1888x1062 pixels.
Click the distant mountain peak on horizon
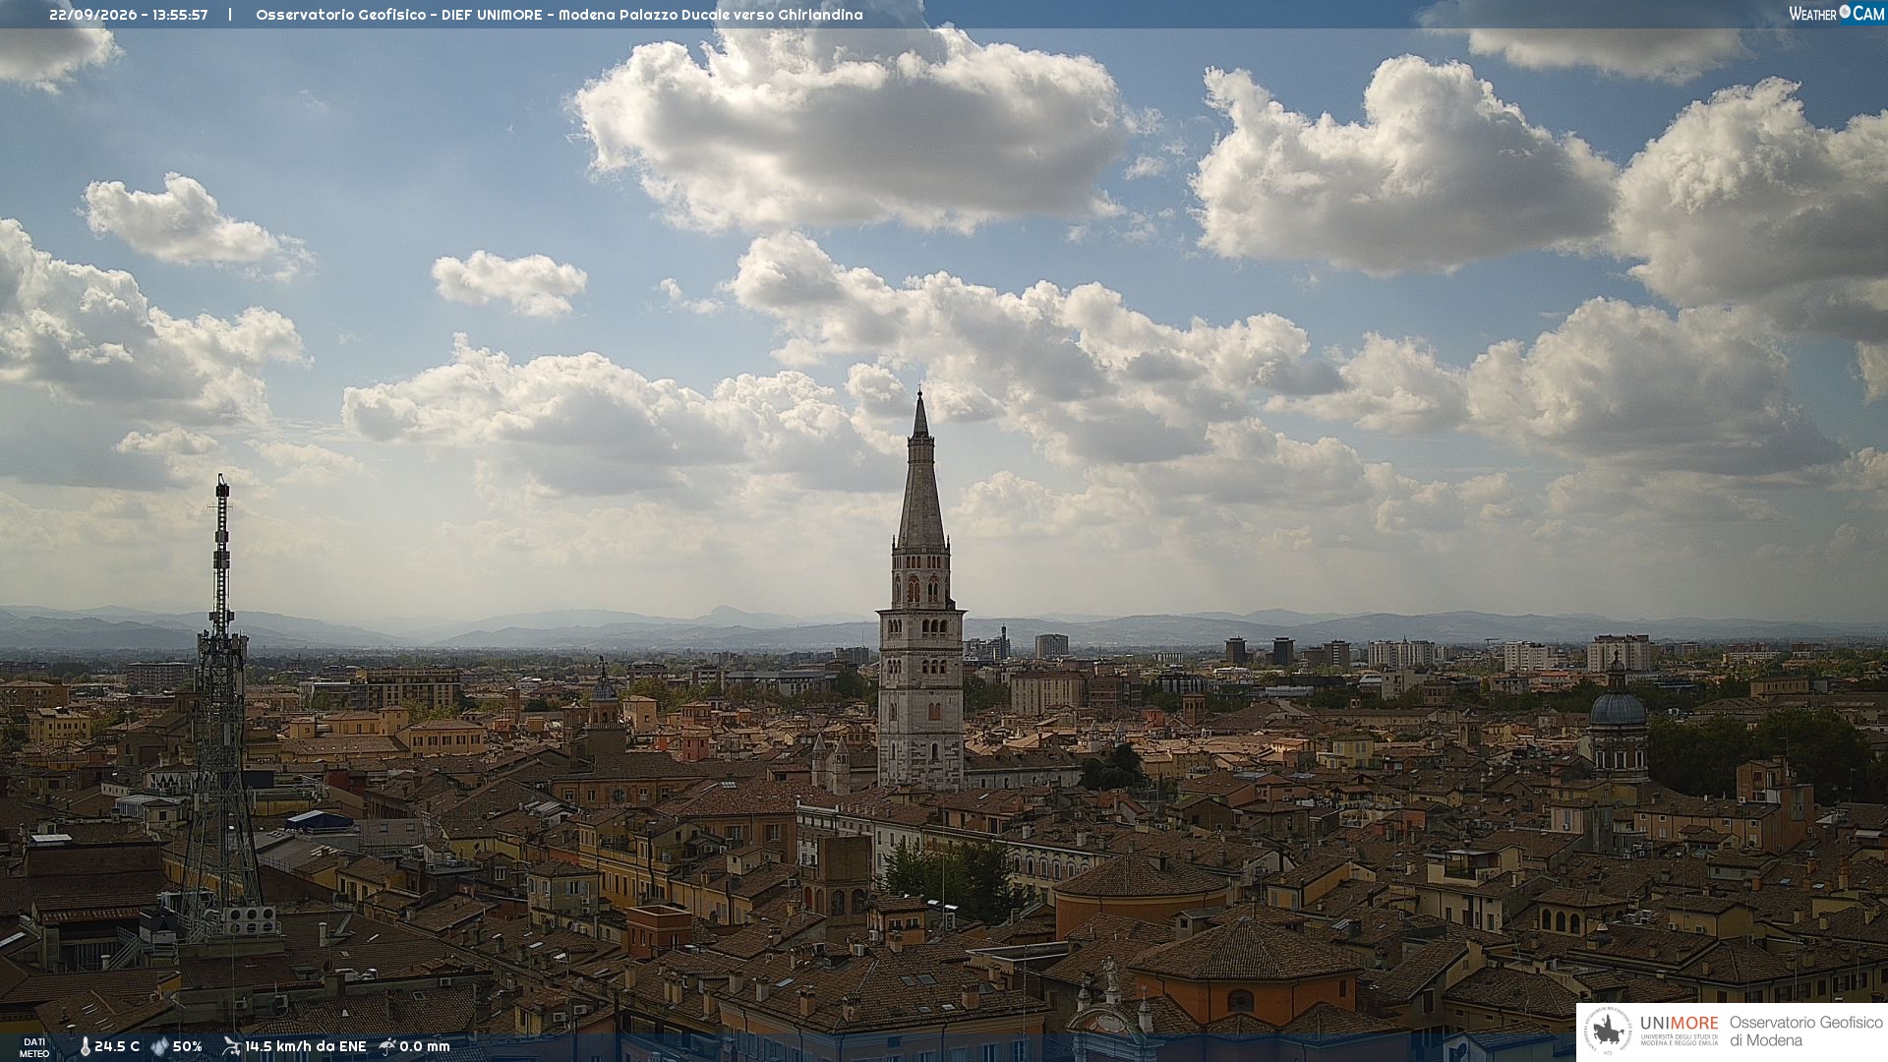coord(728,615)
